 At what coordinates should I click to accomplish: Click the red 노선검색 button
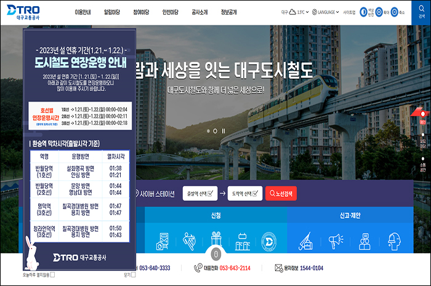281,193
